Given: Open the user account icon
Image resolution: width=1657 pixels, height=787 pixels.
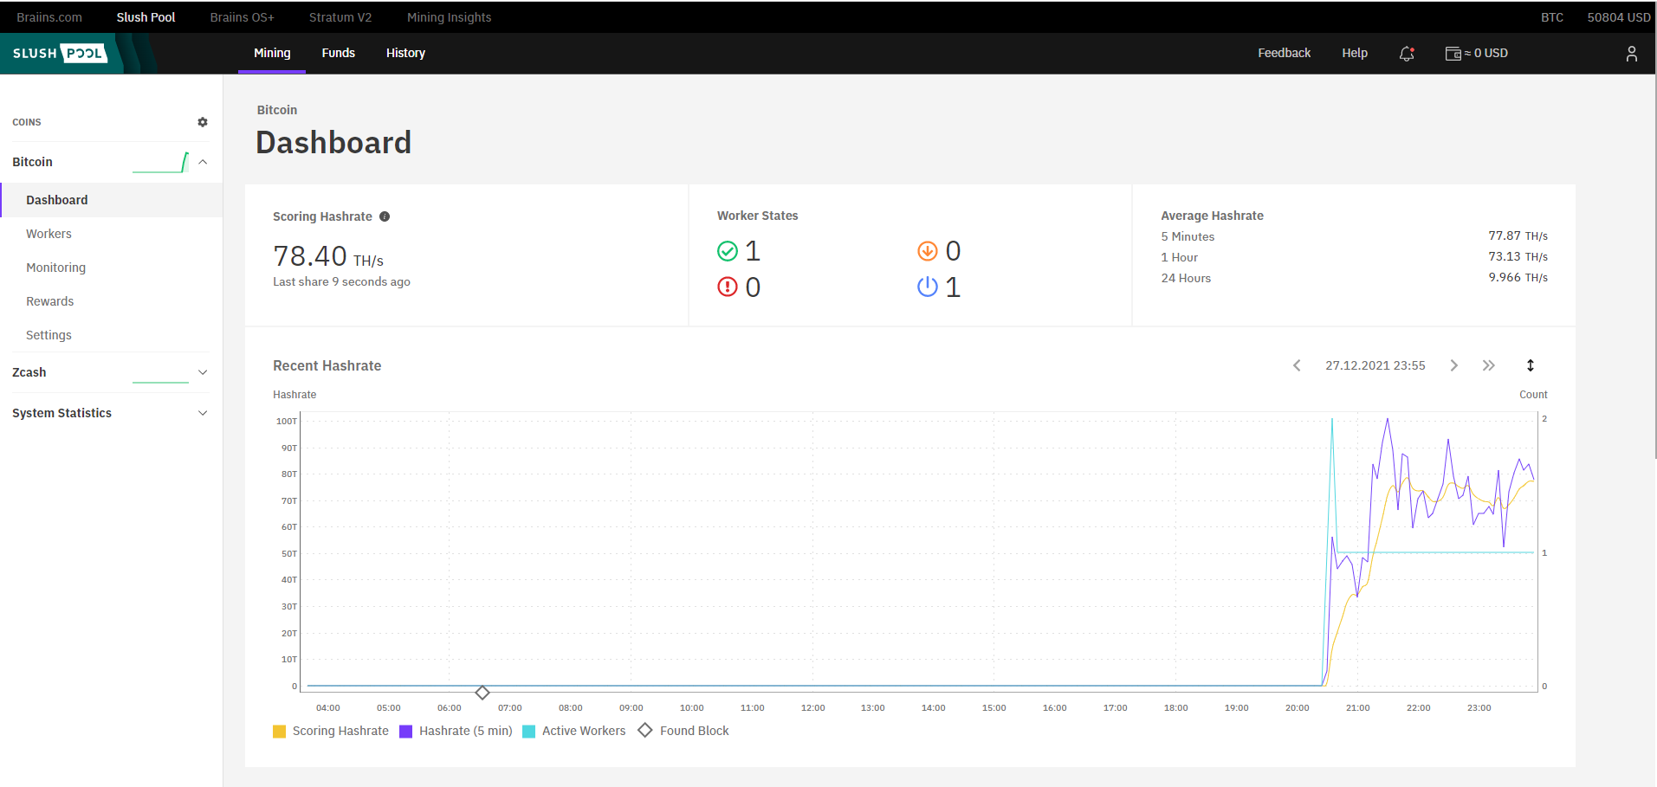Looking at the screenshot, I should [1631, 54].
